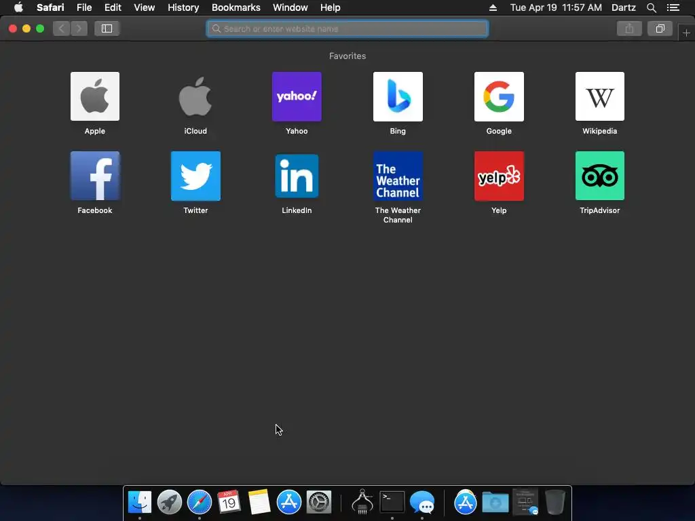Open Finder from the Dock

pos(140,502)
